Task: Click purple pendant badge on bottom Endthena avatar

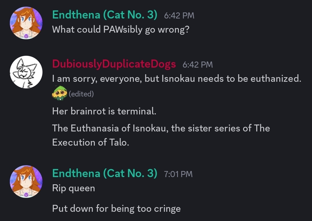Action: (x=26, y=194)
